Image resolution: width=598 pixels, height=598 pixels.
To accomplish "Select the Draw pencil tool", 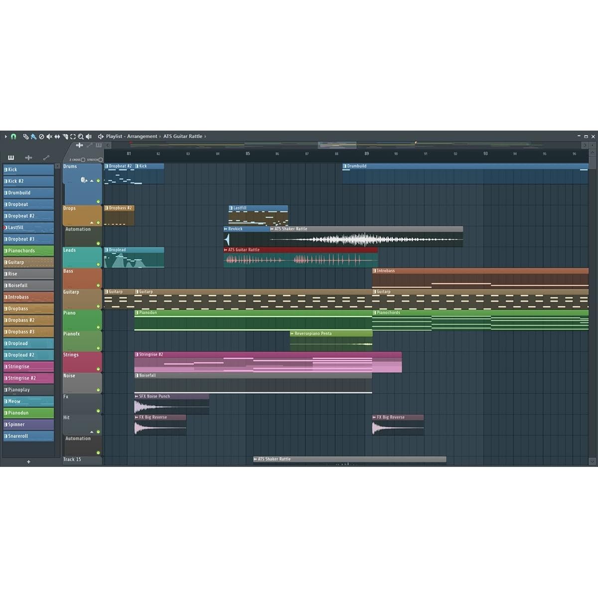I will click(26, 137).
